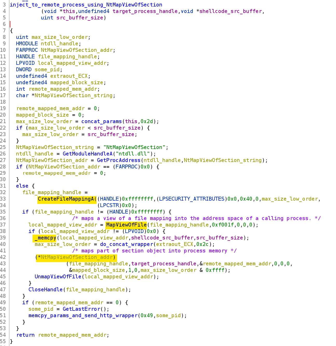This screenshot has width=336, height=346.
Task: Click line number 42 in the gutter
Action: 3,257
